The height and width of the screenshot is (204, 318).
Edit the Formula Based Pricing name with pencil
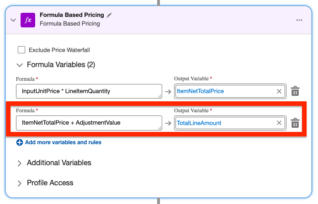coord(109,15)
